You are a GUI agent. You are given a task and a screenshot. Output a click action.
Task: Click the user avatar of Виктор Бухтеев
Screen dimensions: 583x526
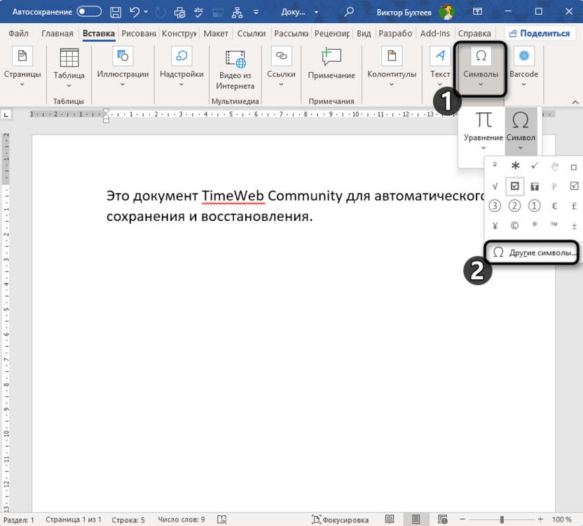pyautogui.click(x=446, y=12)
